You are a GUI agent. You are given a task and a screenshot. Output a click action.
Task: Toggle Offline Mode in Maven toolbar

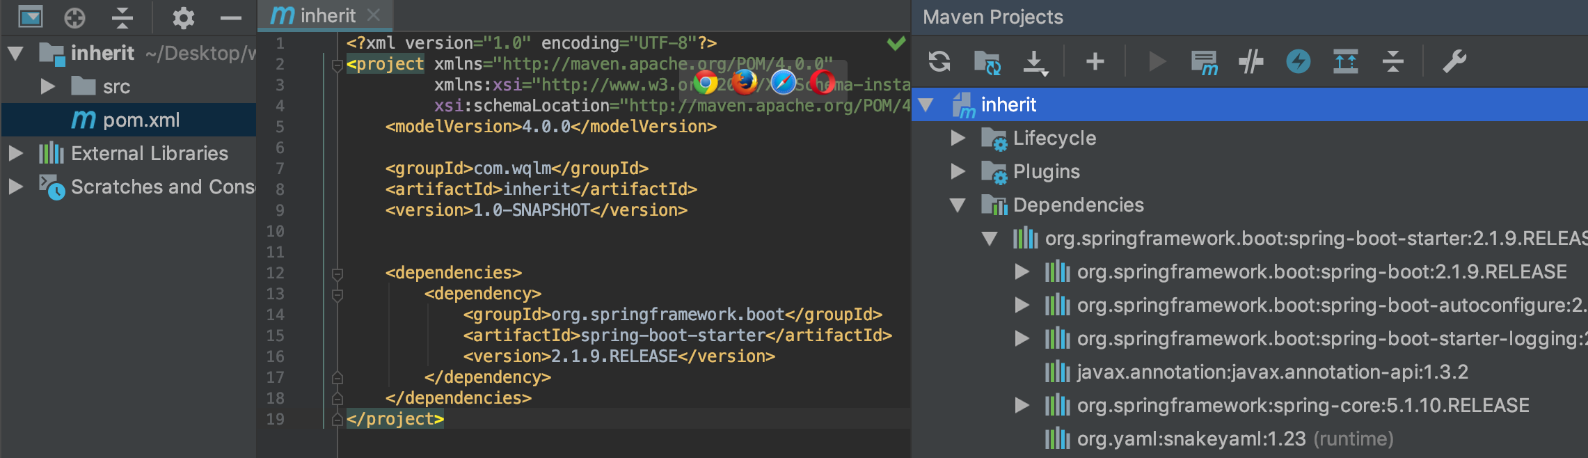[1251, 62]
